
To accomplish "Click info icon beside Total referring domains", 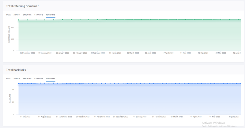I will coord(38,6).
